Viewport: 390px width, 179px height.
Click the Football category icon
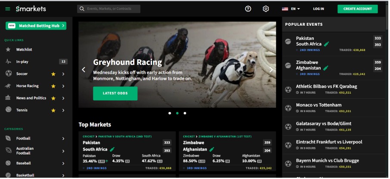(8, 138)
